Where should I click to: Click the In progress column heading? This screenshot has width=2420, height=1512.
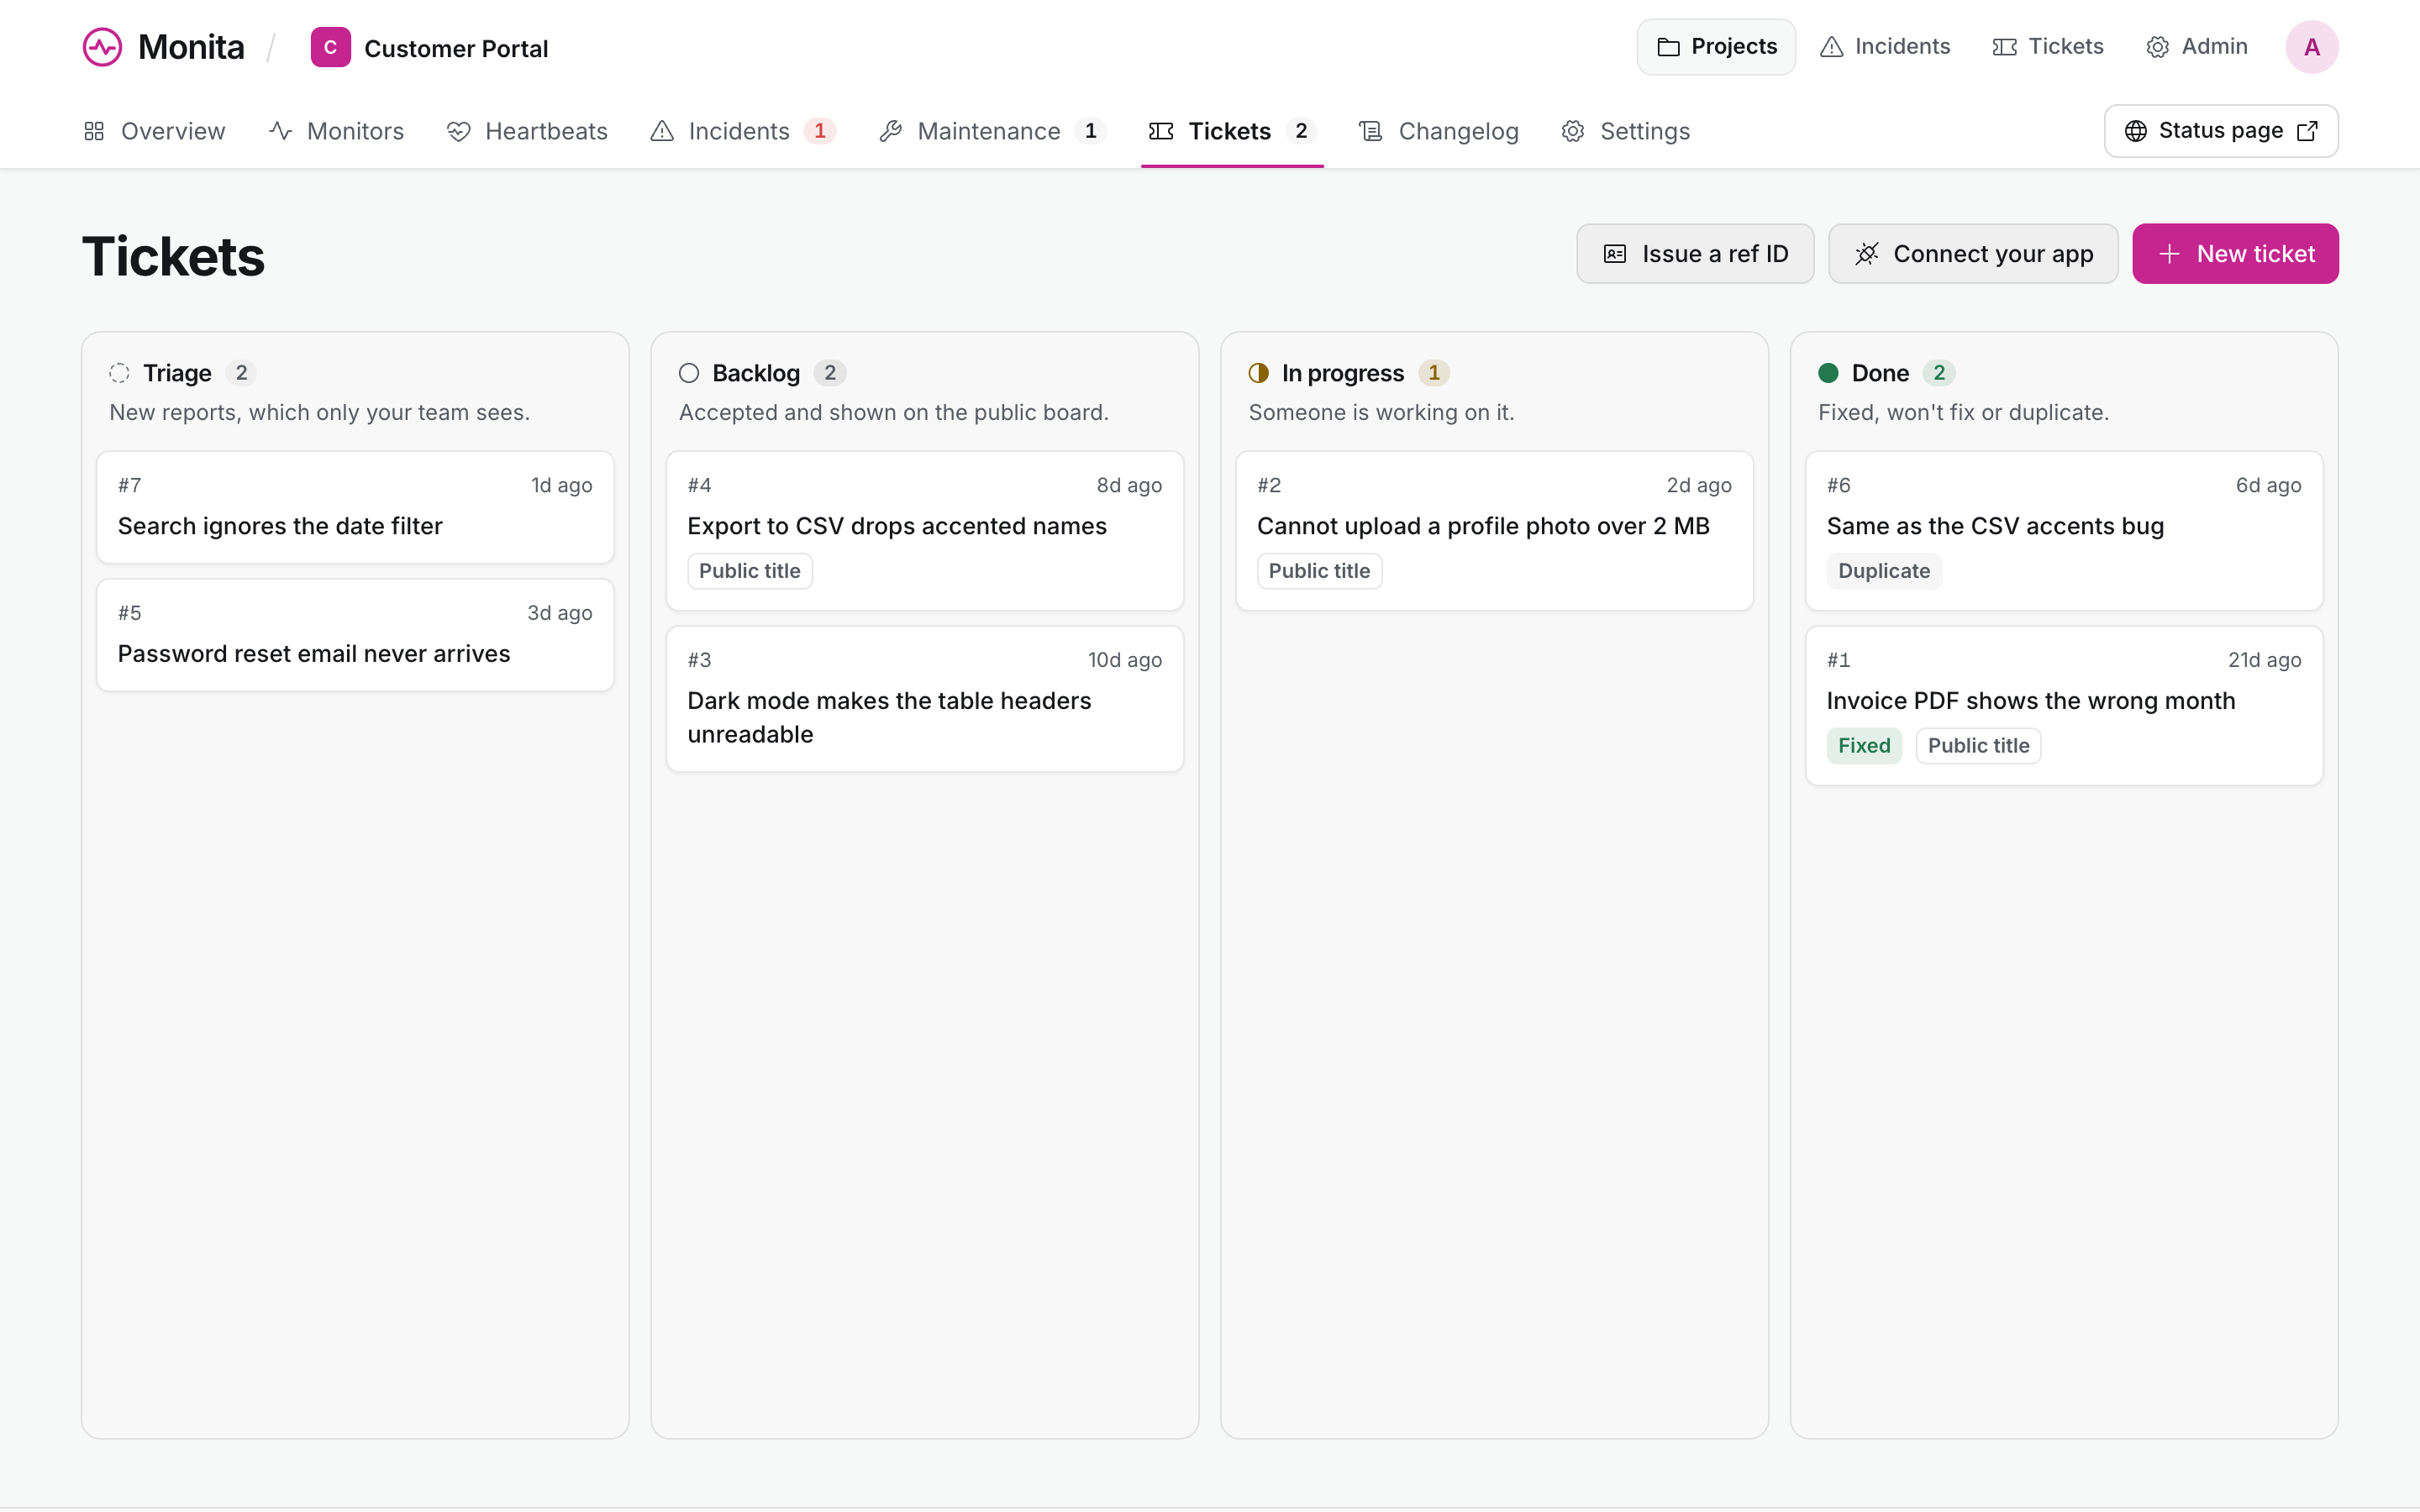(1343, 373)
